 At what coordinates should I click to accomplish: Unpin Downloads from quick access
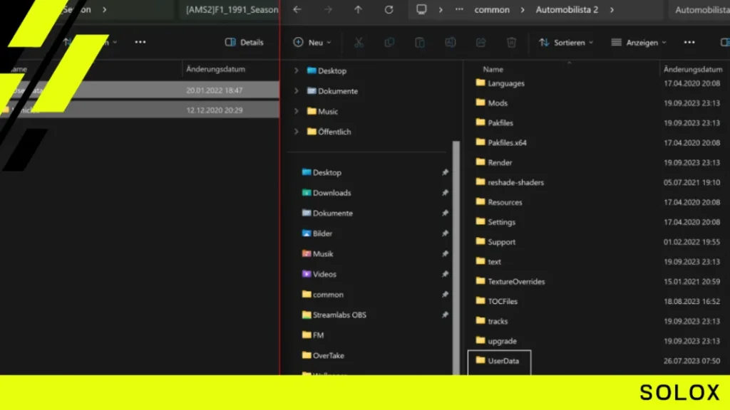coord(445,192)
